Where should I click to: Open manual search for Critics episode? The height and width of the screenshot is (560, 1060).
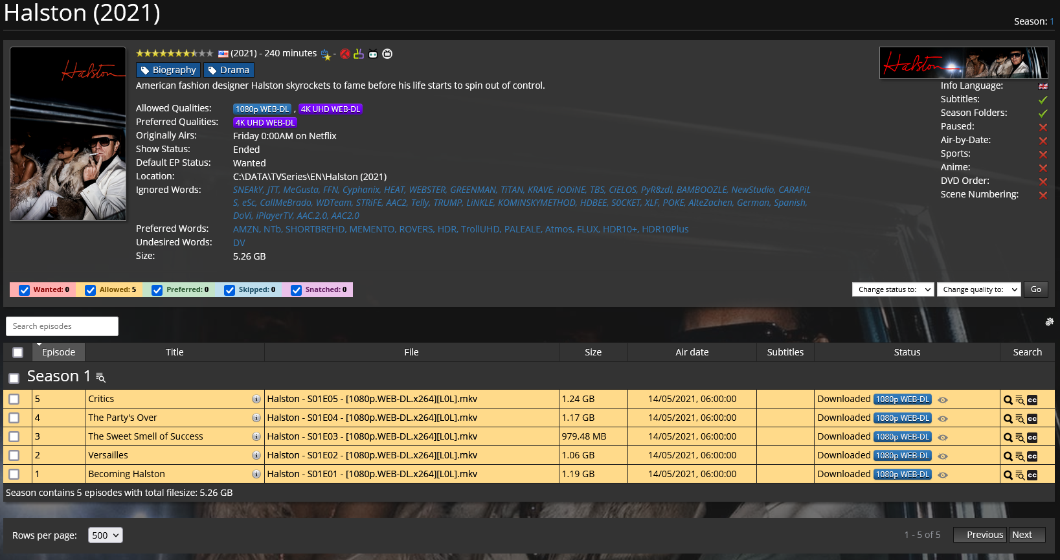1020,400
